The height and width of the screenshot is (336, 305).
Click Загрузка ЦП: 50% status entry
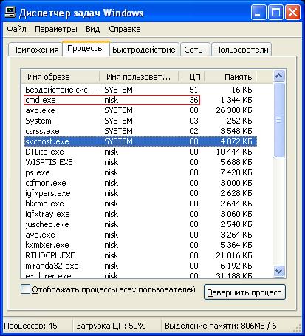111,326
